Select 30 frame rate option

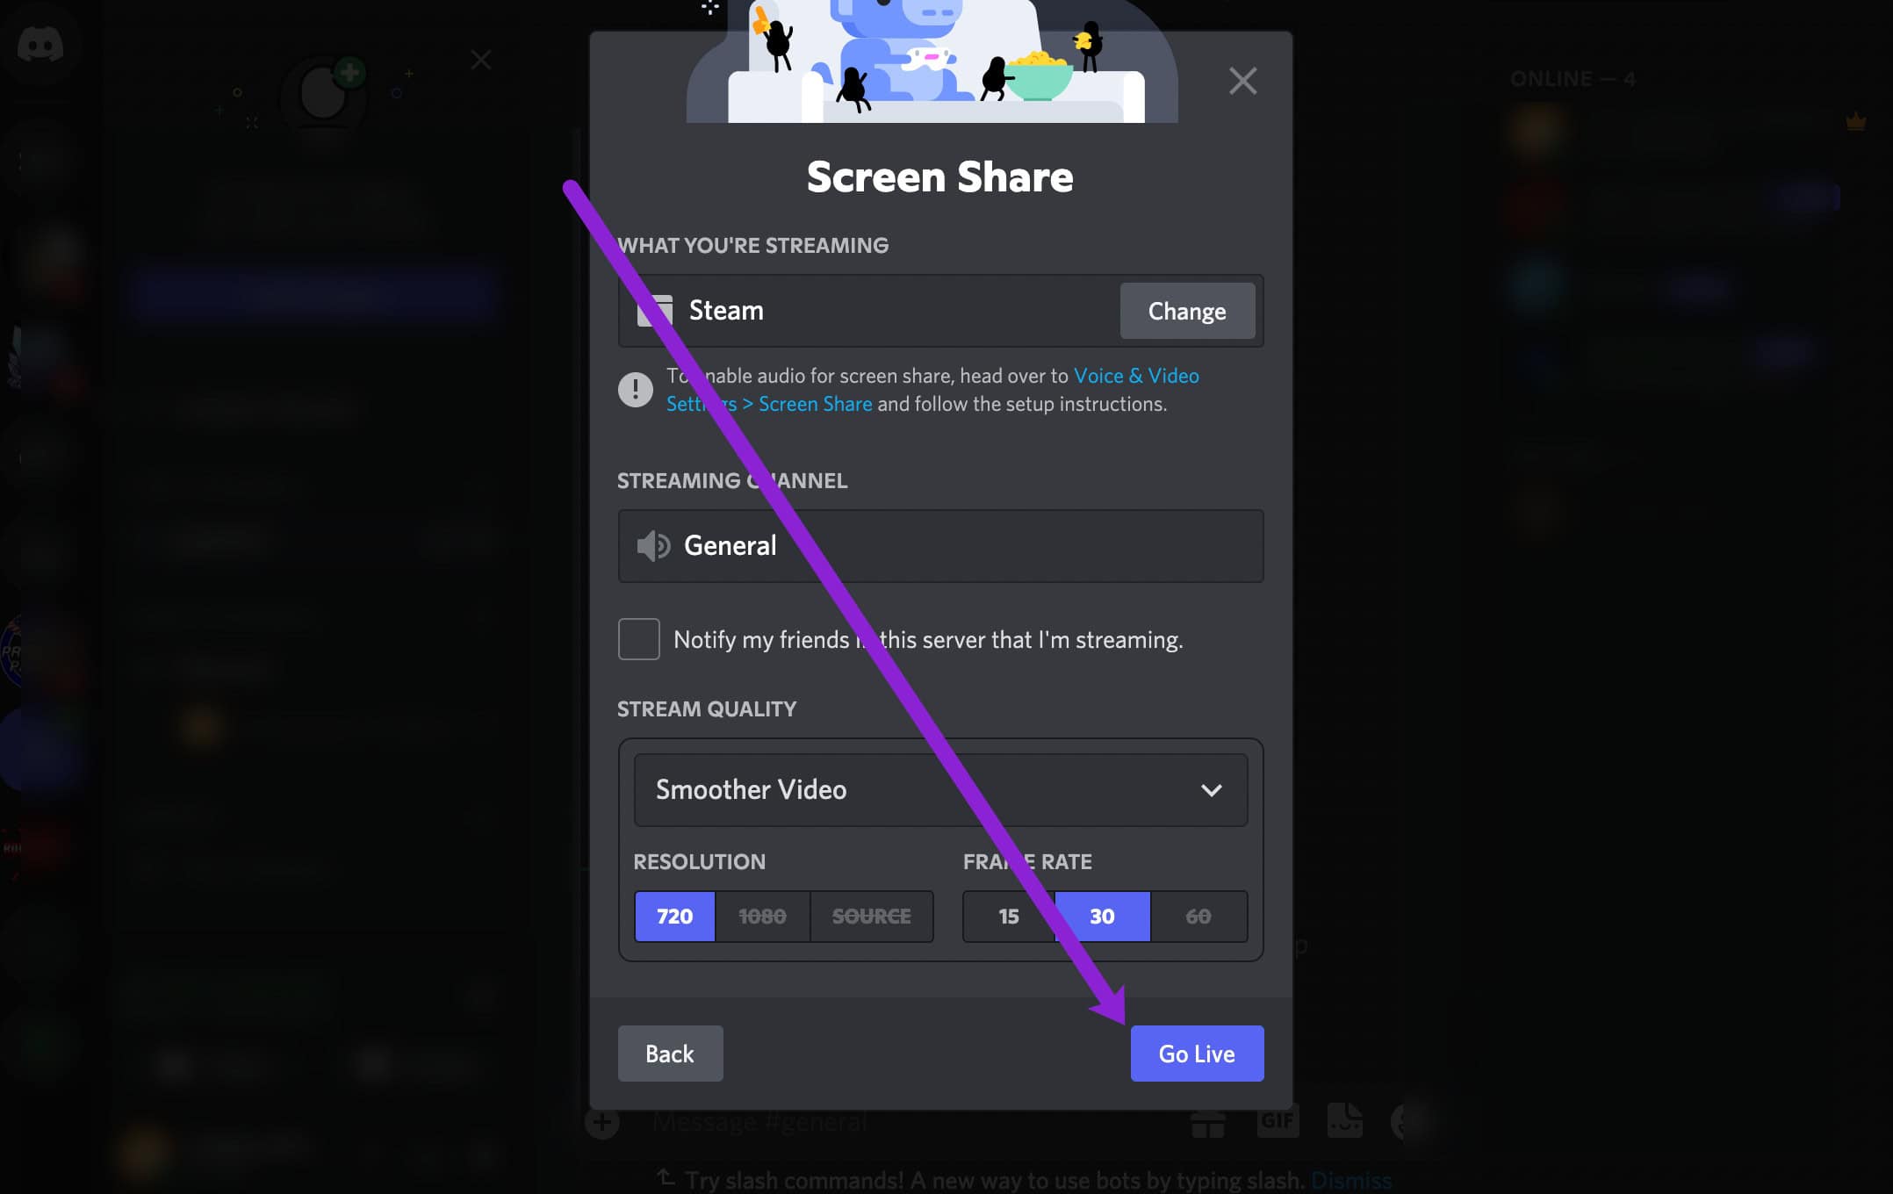(x=1102, y=917)
